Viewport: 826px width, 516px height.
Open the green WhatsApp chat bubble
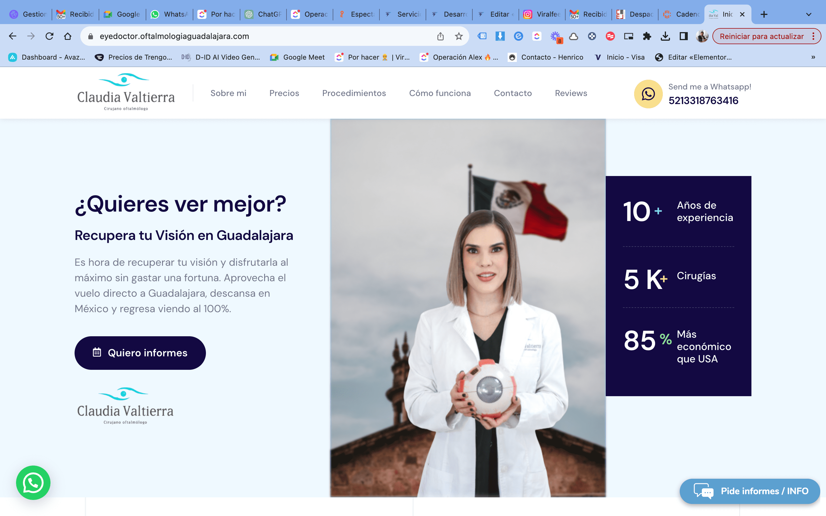coord(34,482)
